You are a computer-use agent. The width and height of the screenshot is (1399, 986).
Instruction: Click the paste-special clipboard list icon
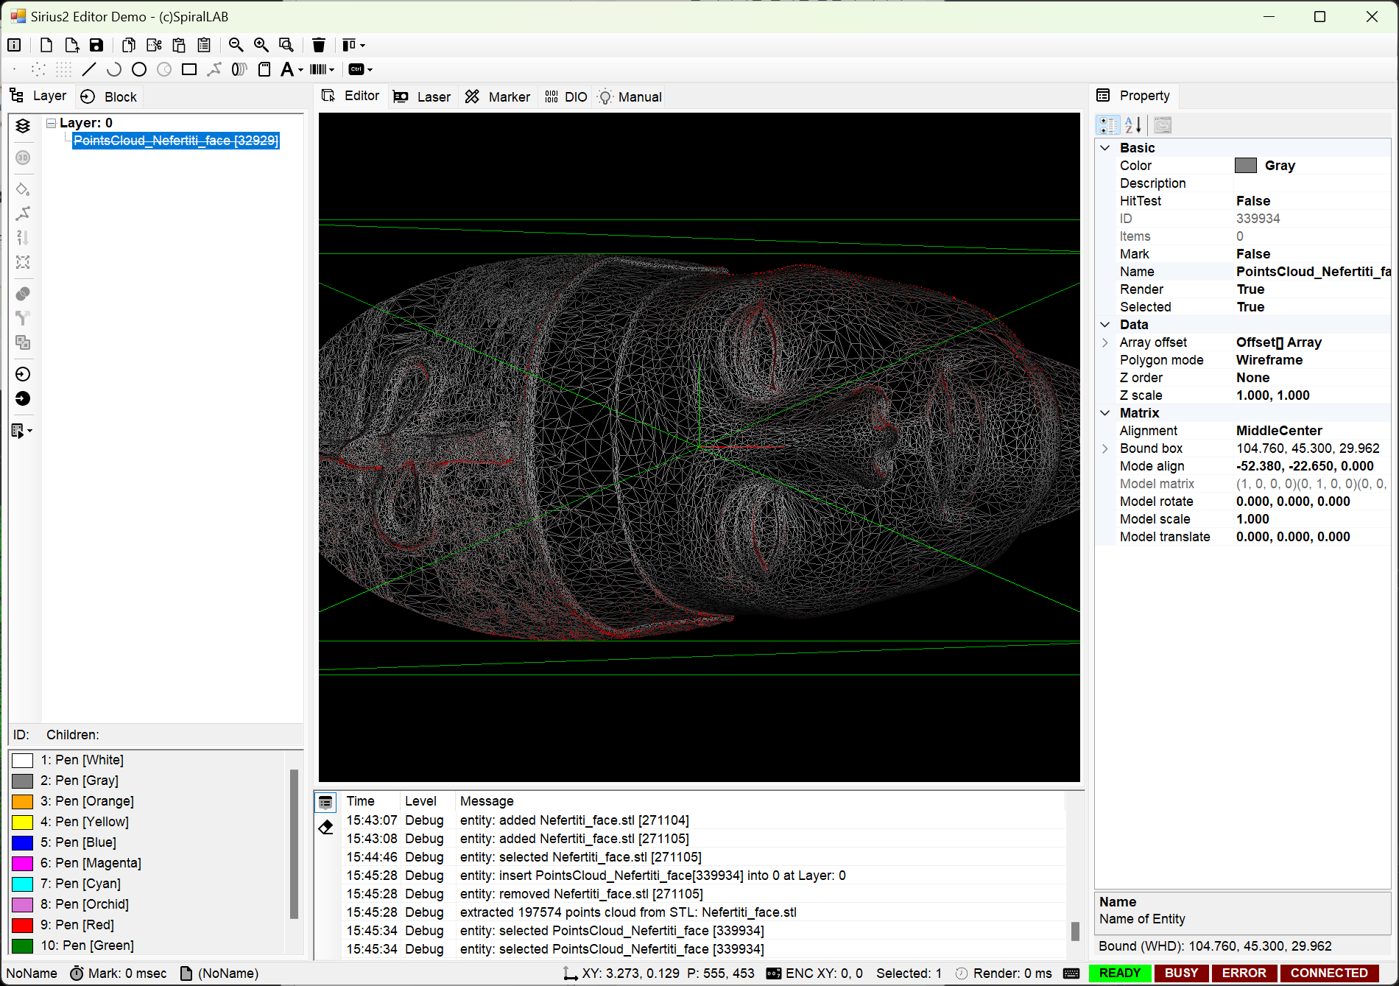click(204, 45)
